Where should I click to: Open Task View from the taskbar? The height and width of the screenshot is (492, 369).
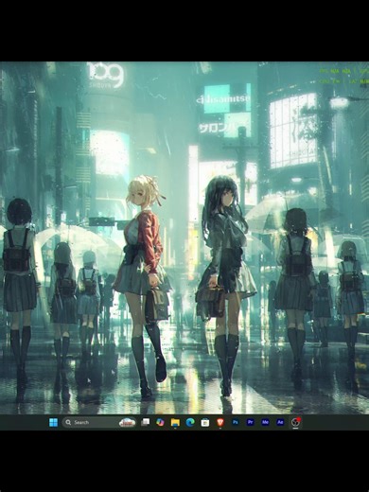145,422
